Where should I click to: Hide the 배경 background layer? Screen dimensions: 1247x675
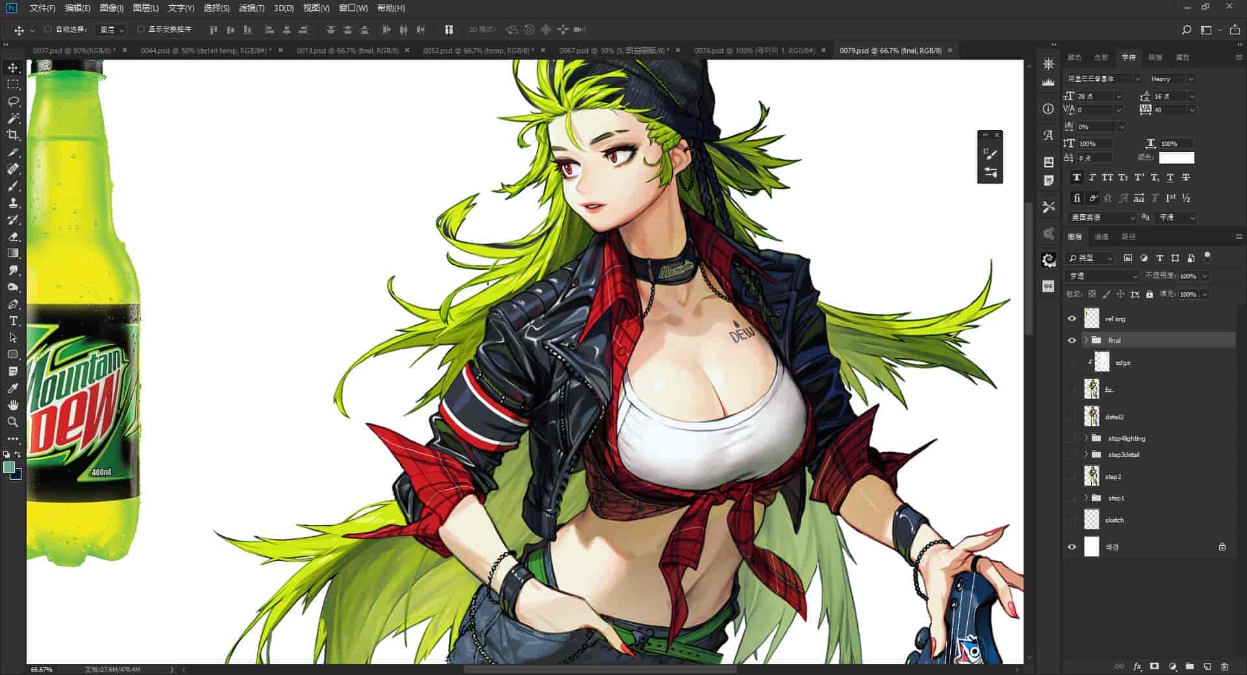pyautogui.click(x=1072, y=547)
